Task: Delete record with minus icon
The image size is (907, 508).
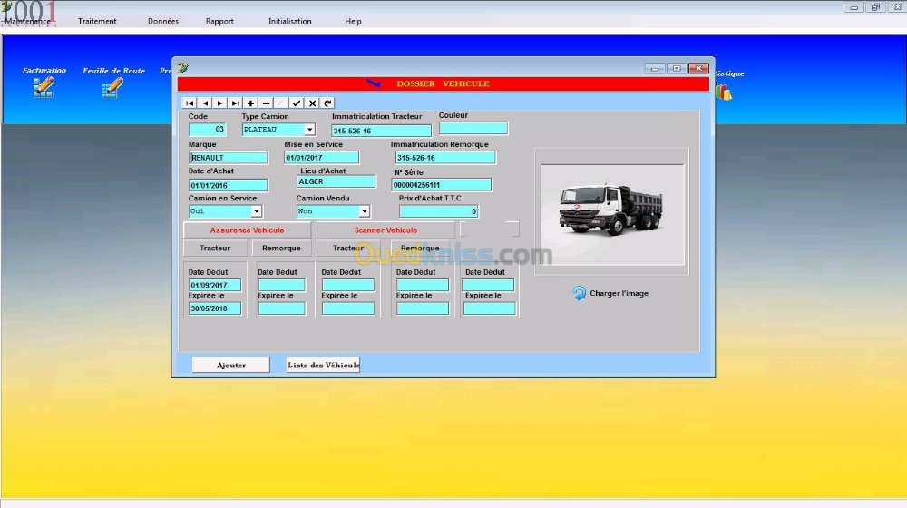Action: click(x=266, y=103)
